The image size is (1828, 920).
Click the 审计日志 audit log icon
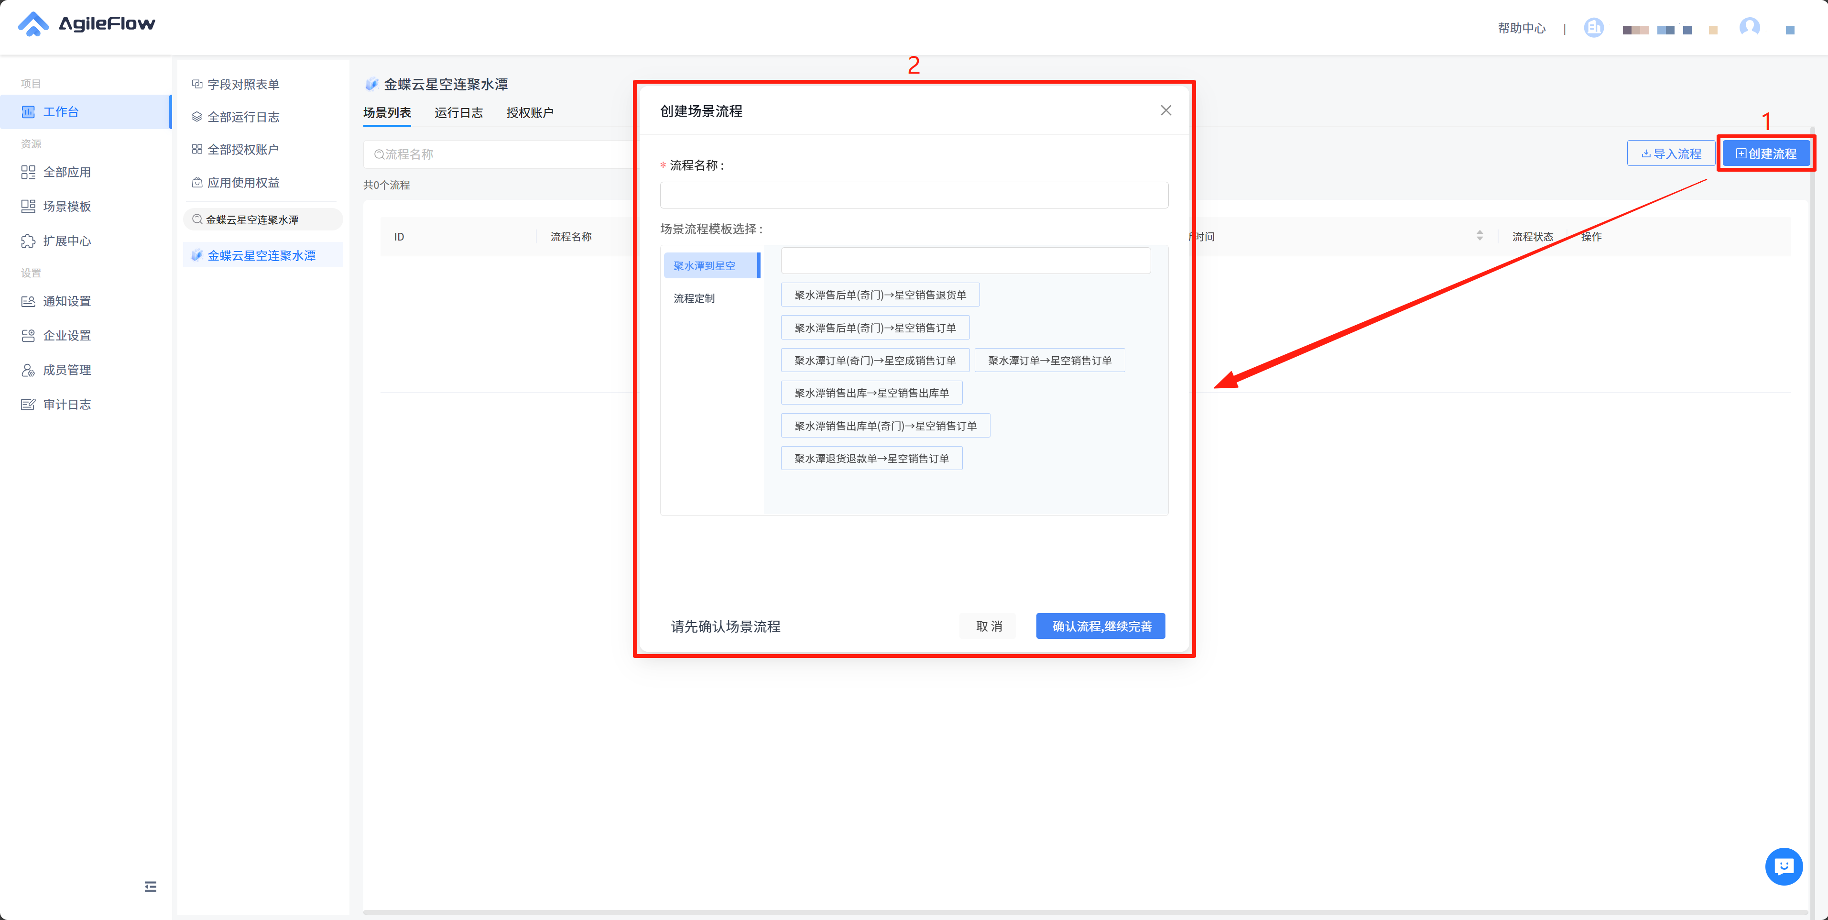click(x=28, y=405)
